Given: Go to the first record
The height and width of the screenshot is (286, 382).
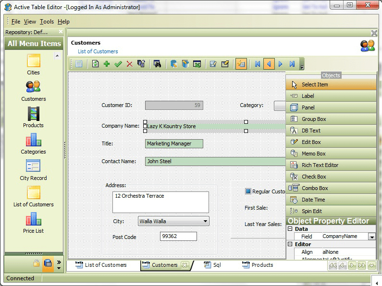Looking at the screenshot, I should [x=258, y=64].
